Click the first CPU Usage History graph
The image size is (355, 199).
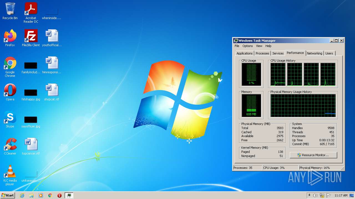tap(278, 74)
